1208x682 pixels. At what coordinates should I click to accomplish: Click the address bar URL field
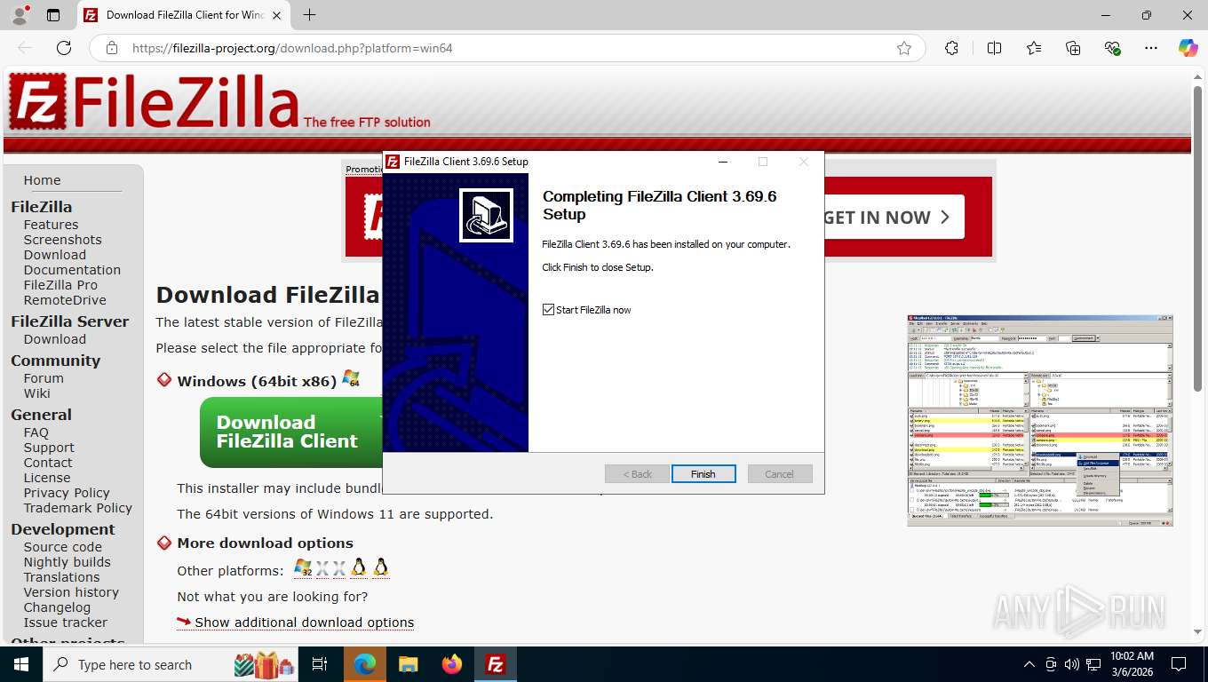pyautogui.click(x=506, y=48)
